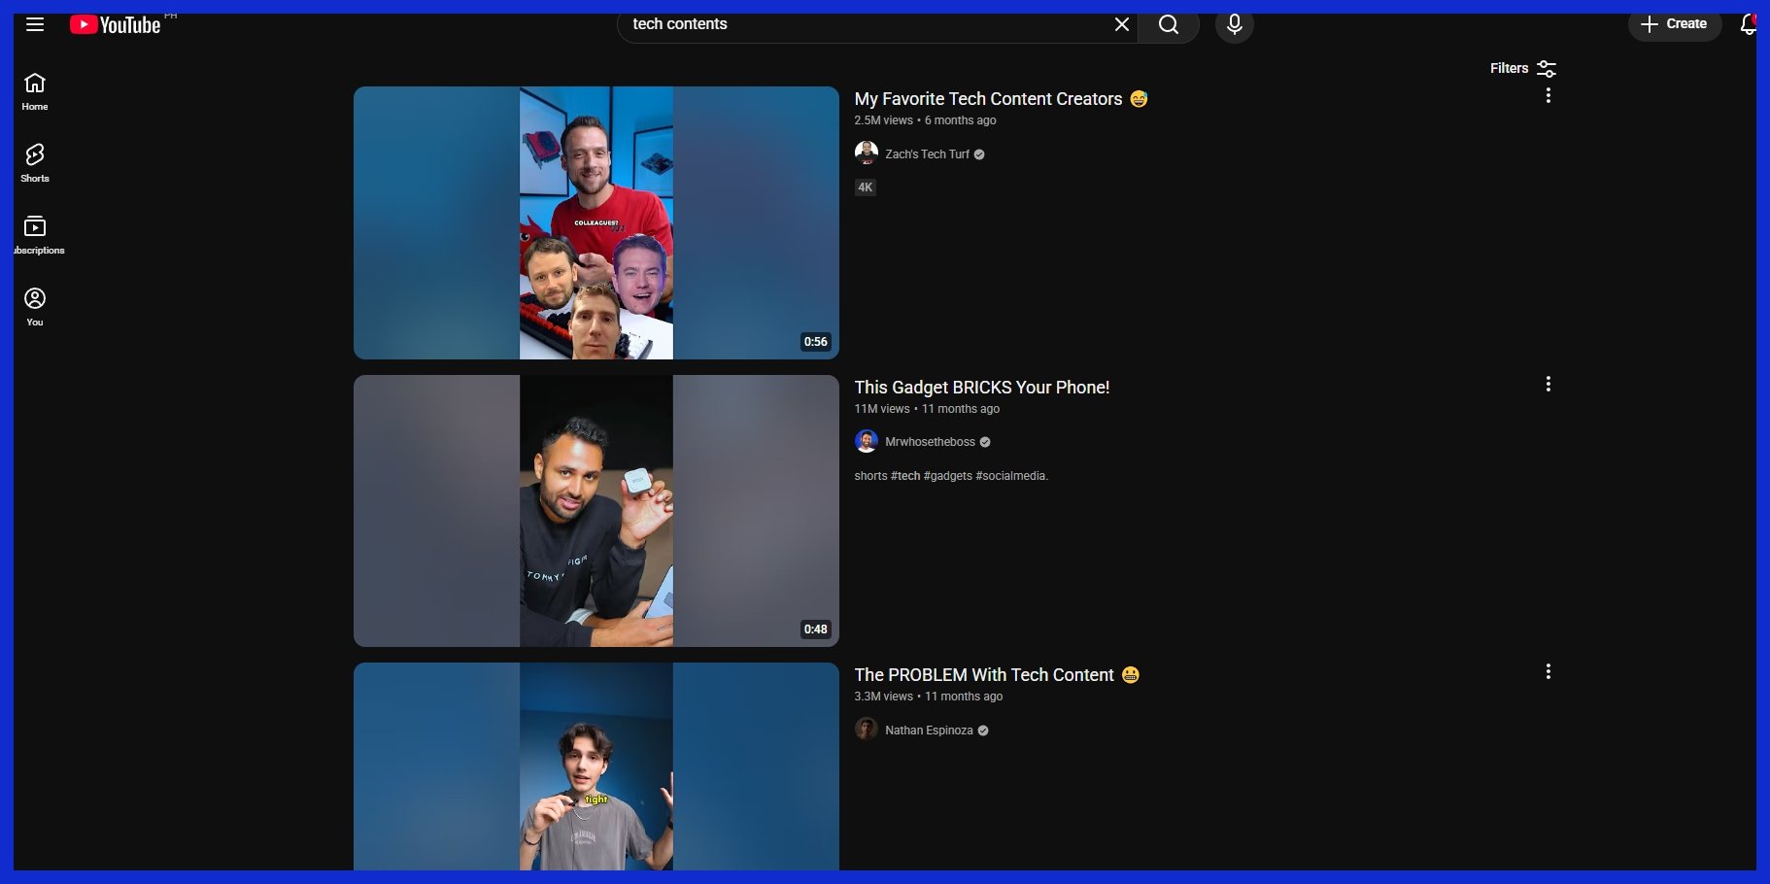
Task: Click the Create button
Action: pyautogui.click(x=1674, y=24)
